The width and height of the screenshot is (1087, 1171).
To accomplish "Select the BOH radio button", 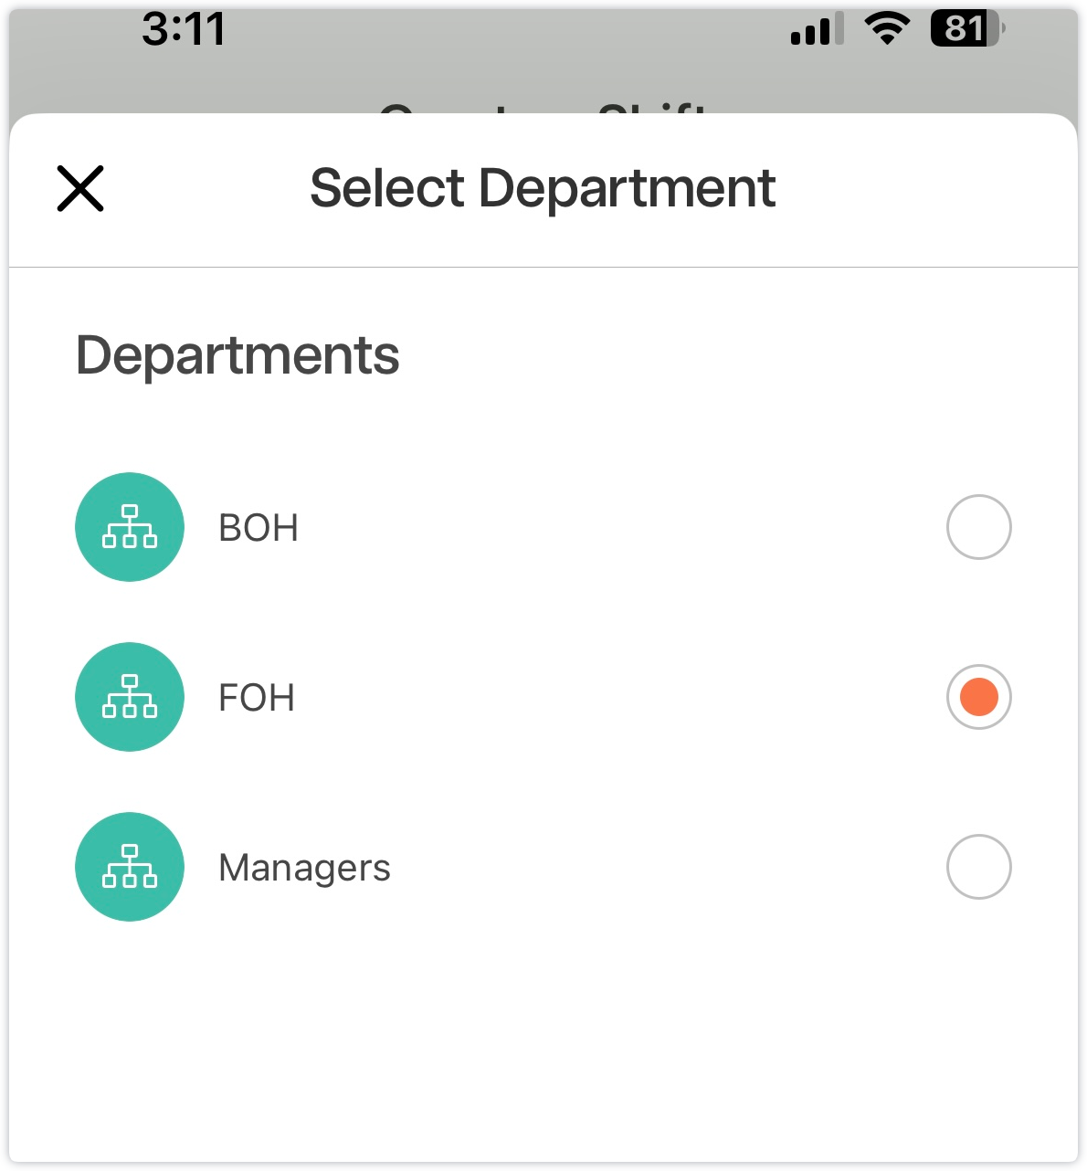I will [978, 527].
